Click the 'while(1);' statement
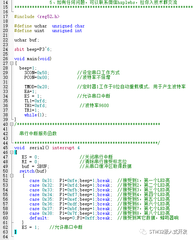The height and width of the screenshot is (240, 193). (36, 115)
